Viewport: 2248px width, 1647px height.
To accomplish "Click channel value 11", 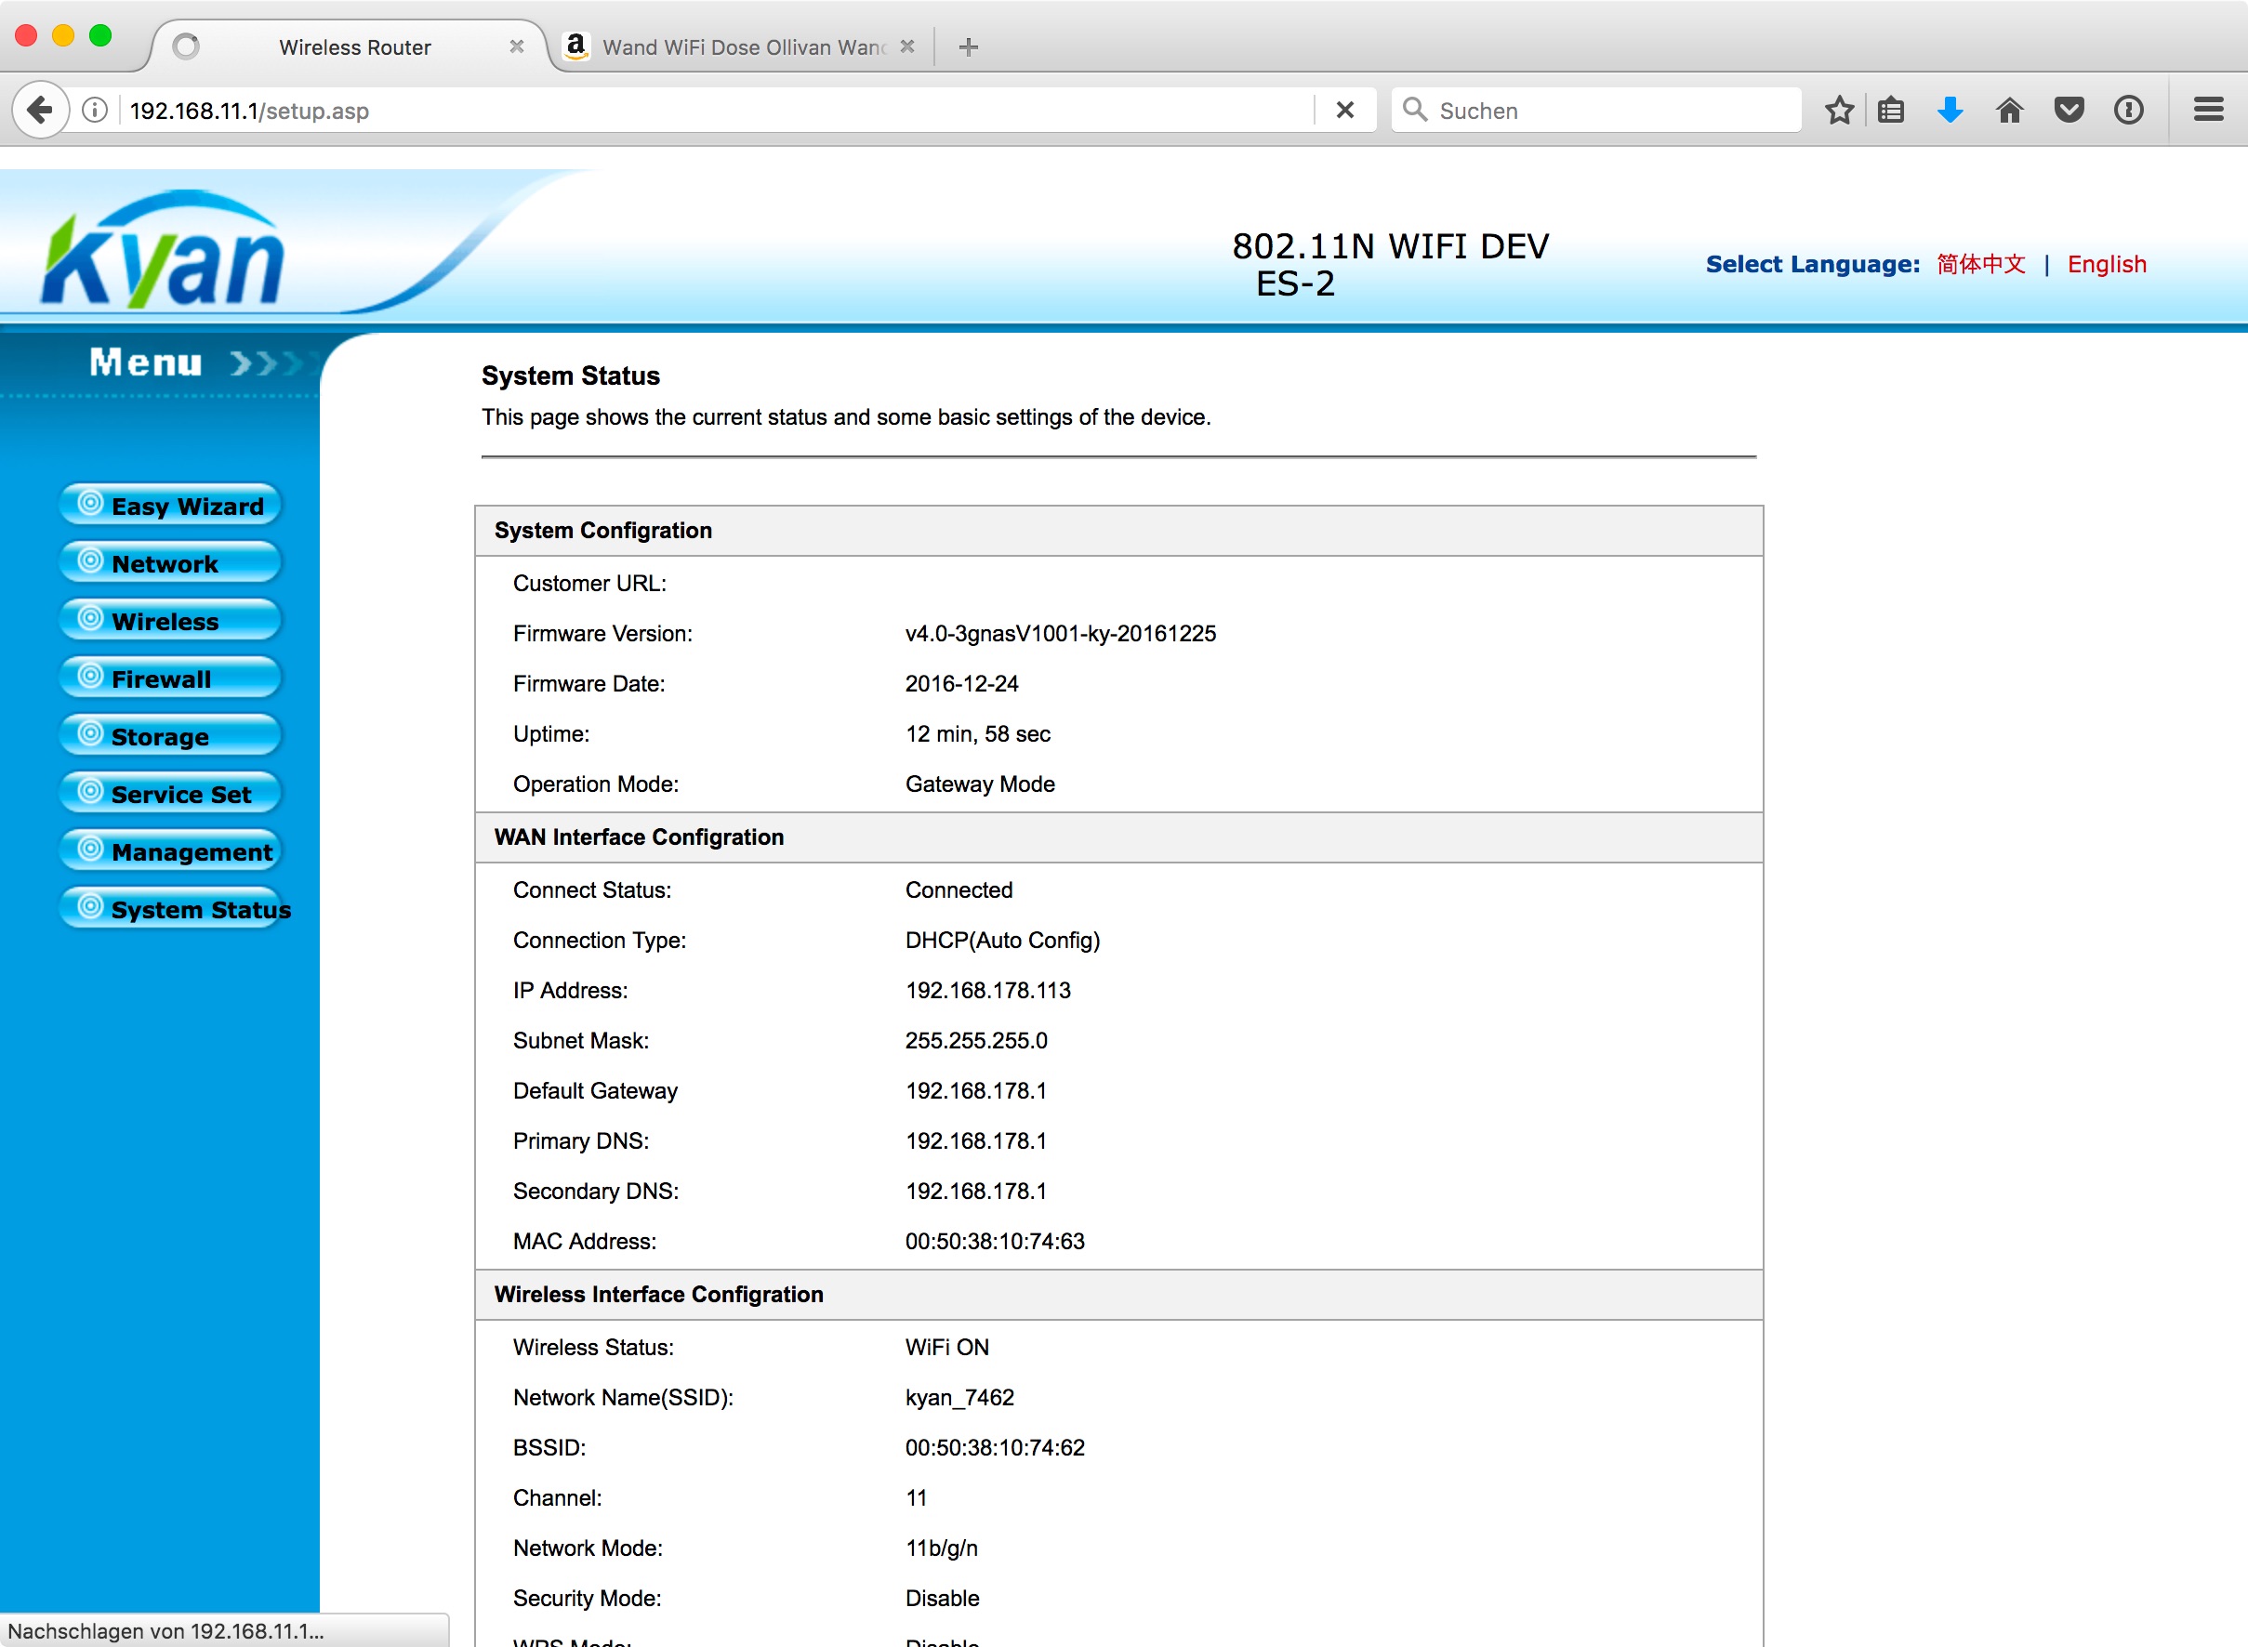I will [916, 1498].
